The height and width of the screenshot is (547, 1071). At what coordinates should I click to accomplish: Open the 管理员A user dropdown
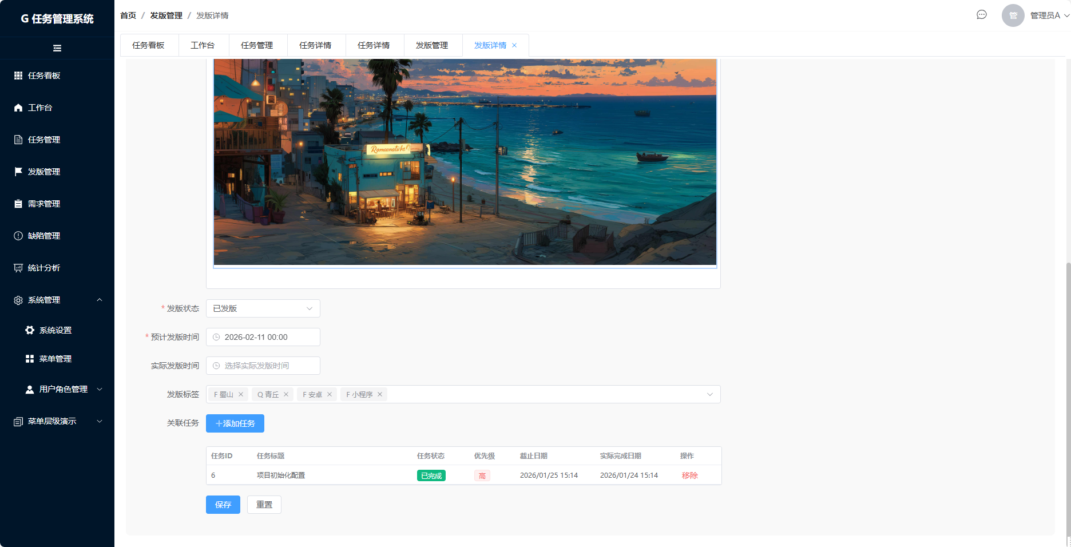[x=1050, y=15]
